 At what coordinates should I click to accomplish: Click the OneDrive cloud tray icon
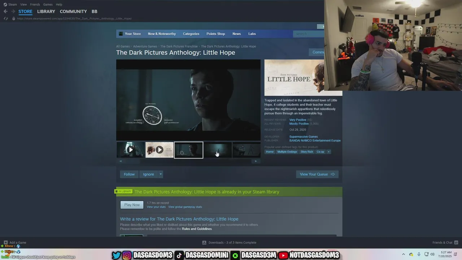point(411,254)
